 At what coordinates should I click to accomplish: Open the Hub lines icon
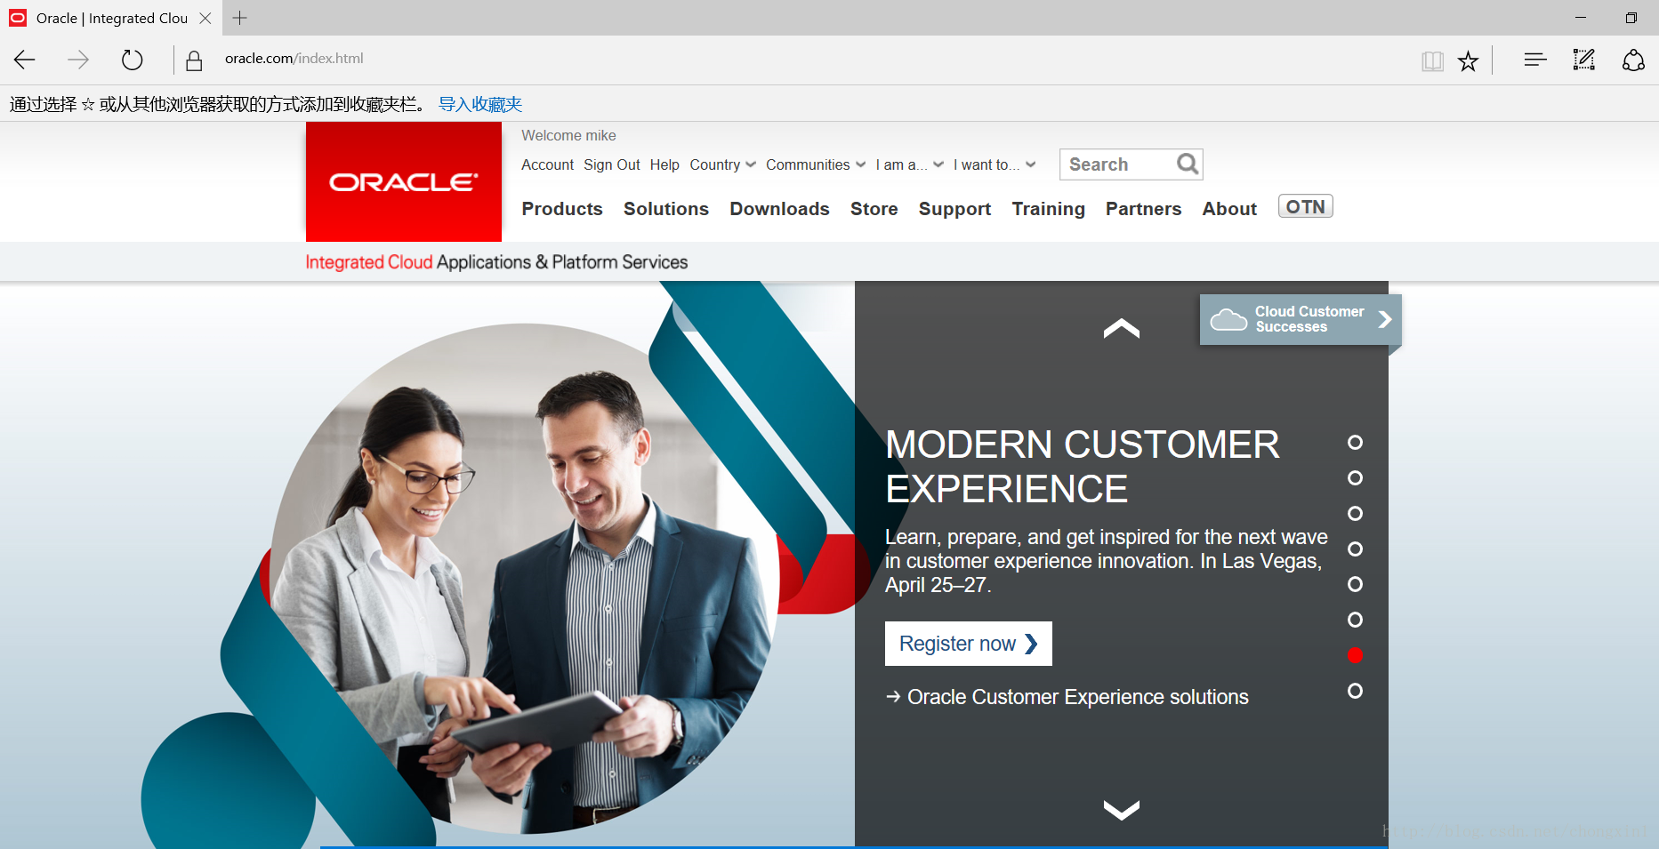click(1534, 60)
